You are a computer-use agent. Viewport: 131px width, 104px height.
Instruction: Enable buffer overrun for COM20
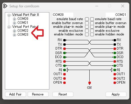[87, 23]
